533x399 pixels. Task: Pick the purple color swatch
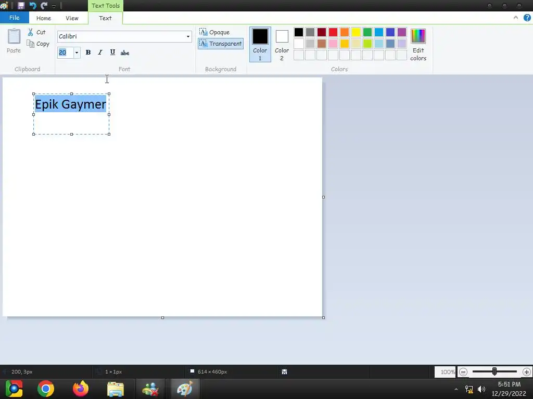pyautogui.click(x=402, y=32)
